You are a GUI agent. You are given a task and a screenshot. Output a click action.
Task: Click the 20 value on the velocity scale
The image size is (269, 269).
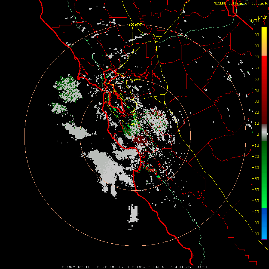tap(257, 112)
